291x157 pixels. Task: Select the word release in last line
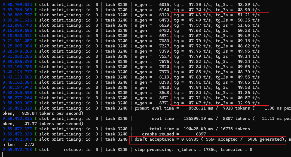pos(72,150)
